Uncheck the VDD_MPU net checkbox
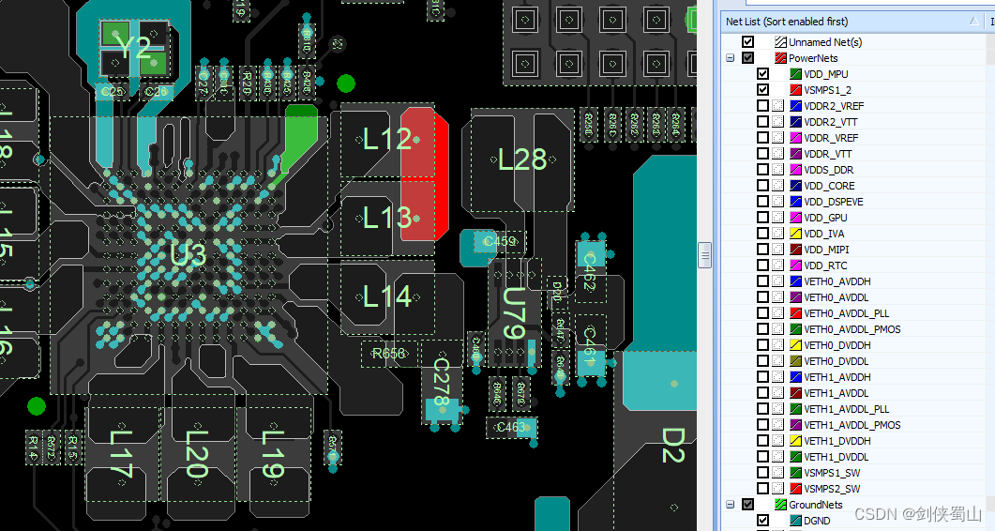995x531 pixels. (x=762, y=74)
